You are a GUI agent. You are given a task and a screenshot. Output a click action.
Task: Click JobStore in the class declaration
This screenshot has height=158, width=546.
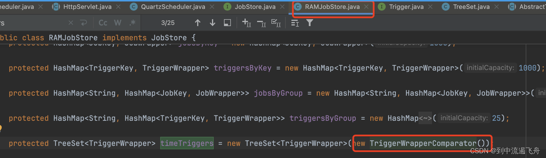coord(169,38)
